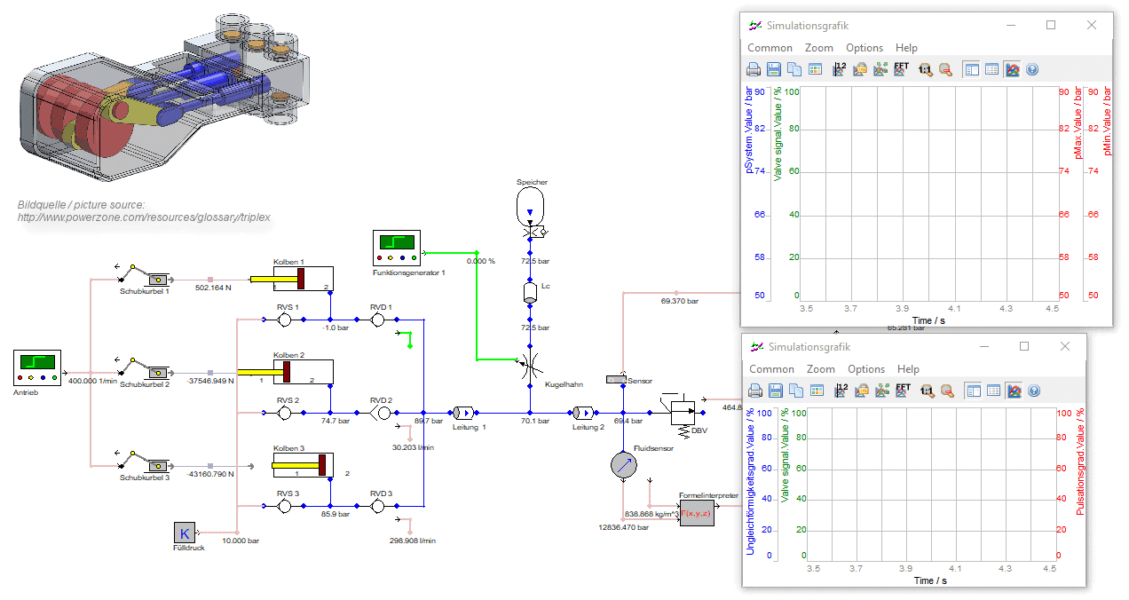Open color grid settings in Pulsationsgrad window
Screen dimensions: 1129x600
pos(817,391)
